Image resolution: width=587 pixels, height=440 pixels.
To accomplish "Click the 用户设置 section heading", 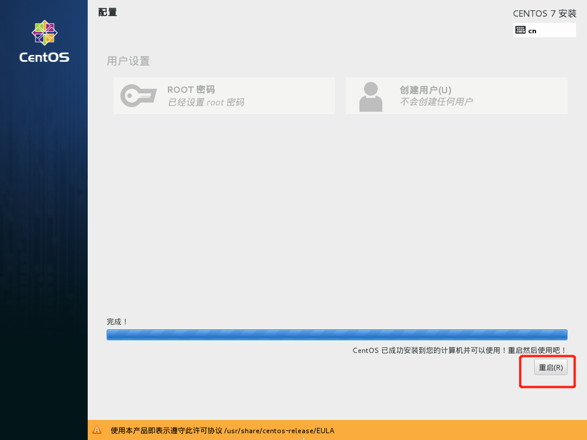I will pyautogui.click(x=128, y=61).
